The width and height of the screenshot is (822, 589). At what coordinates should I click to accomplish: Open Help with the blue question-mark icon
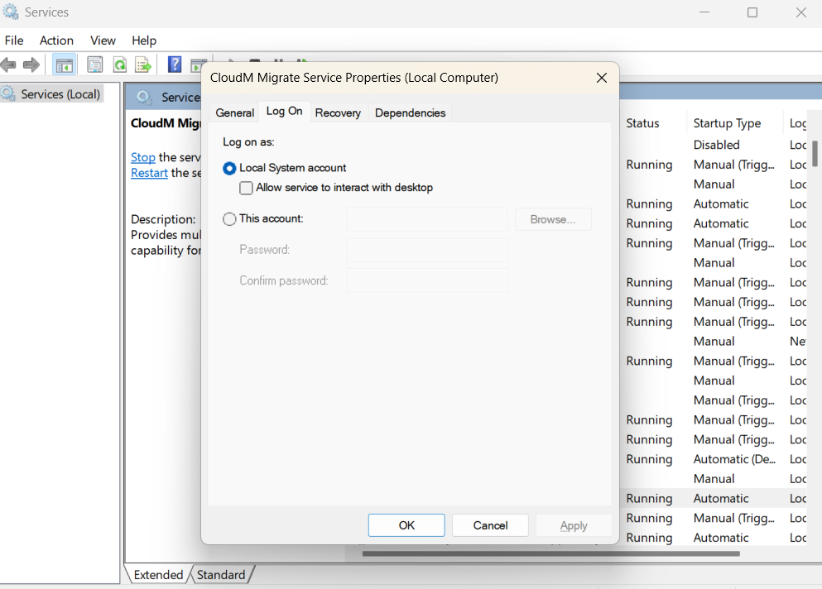(175, 65)
